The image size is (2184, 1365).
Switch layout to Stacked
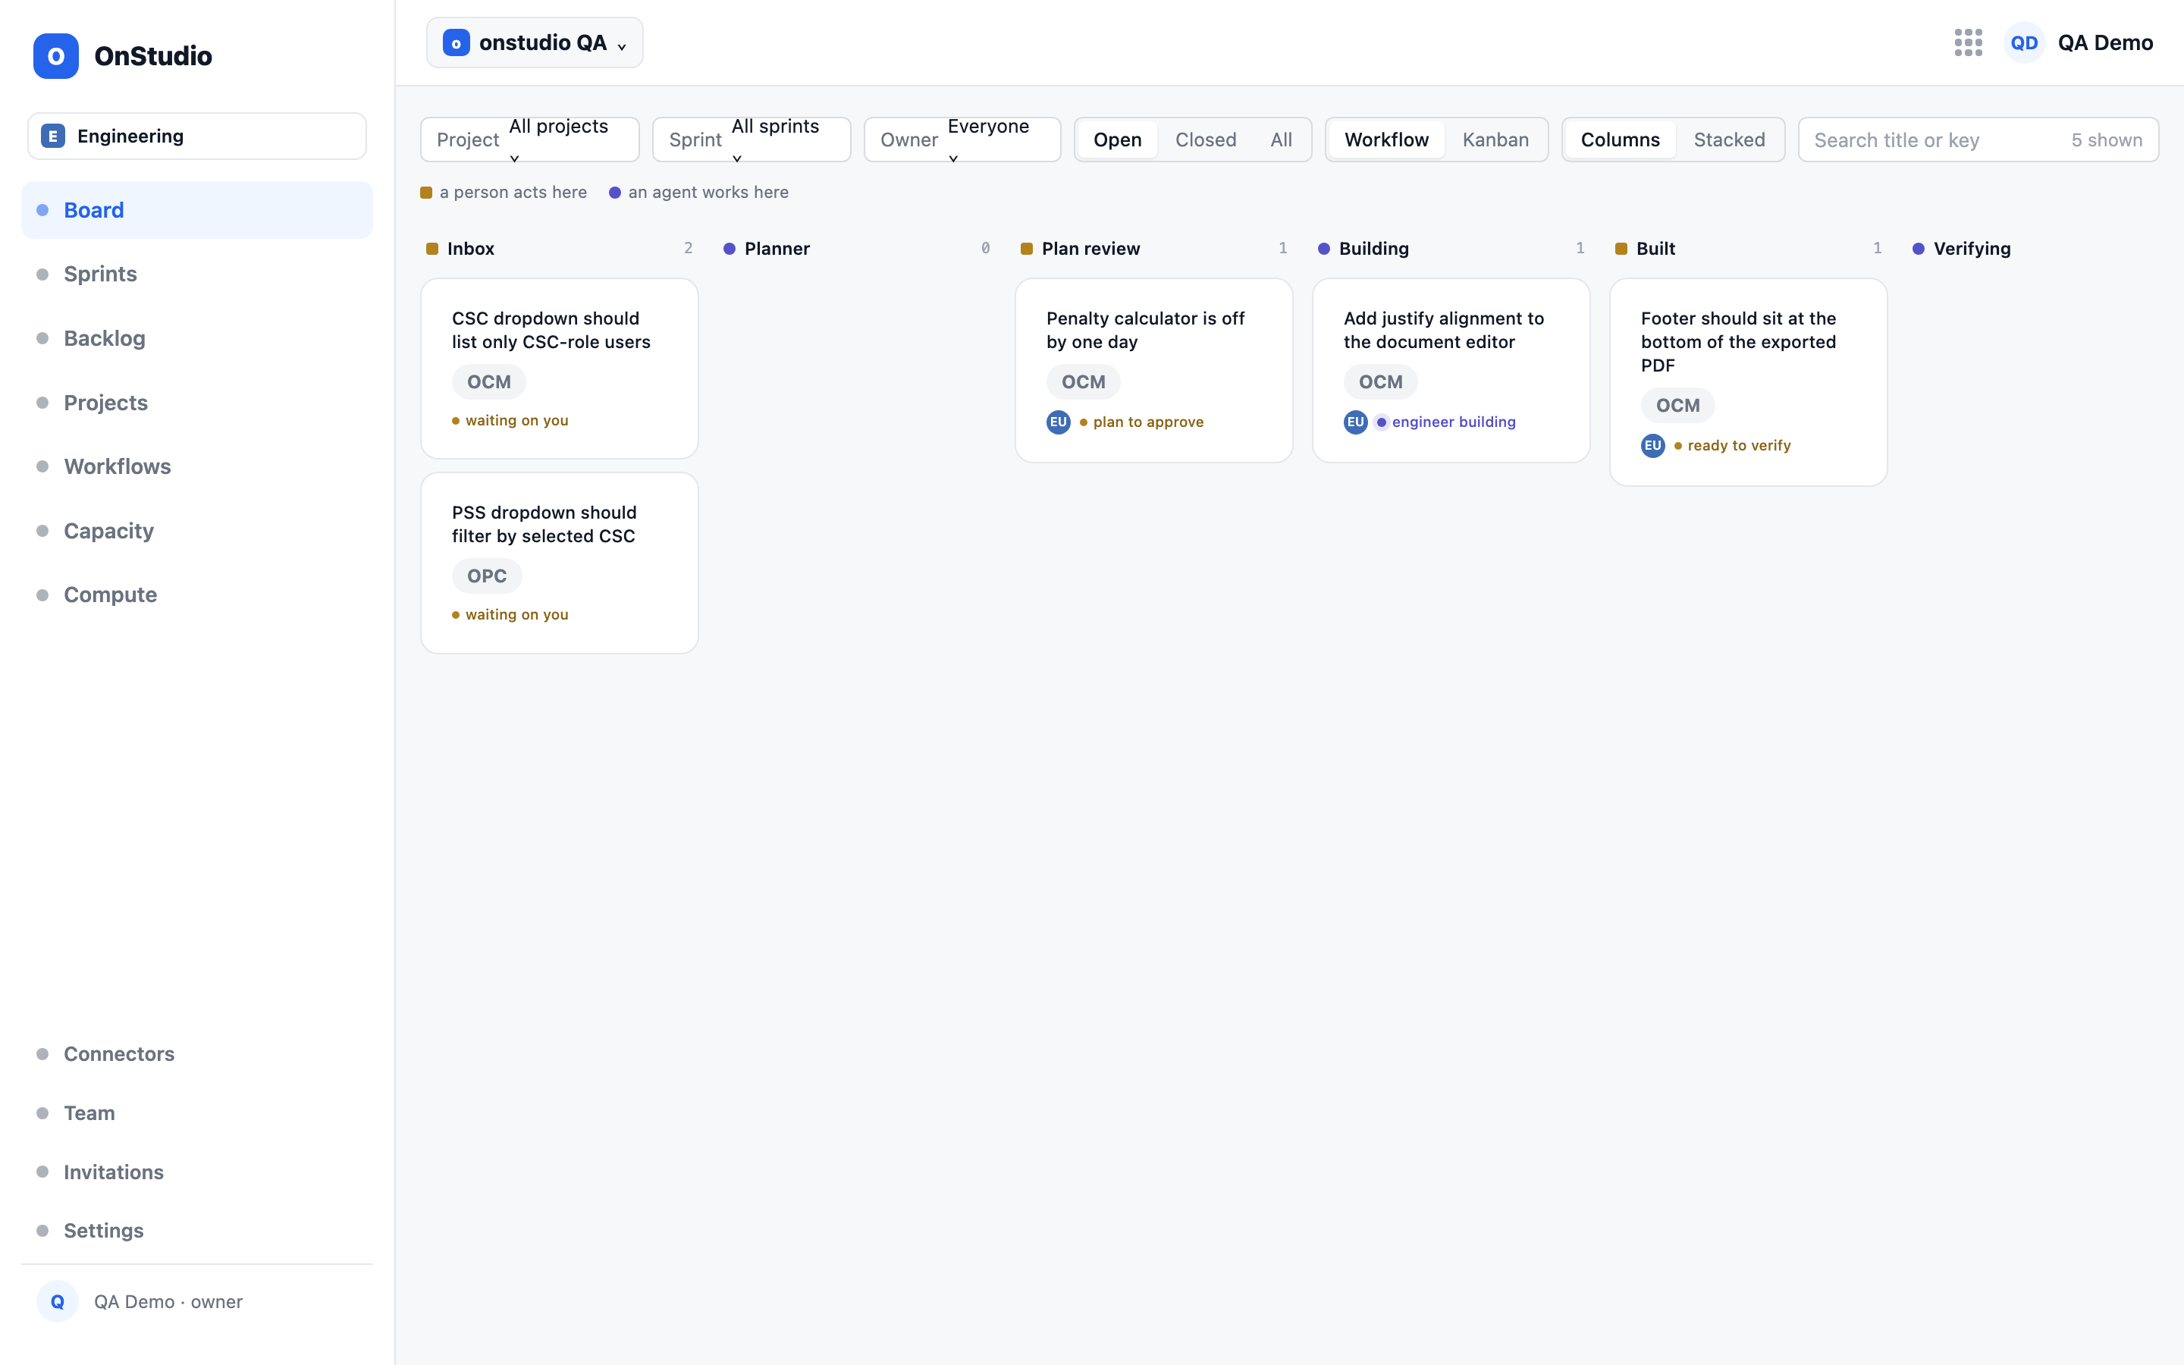pyautogui.click(x=1728, y=140)
